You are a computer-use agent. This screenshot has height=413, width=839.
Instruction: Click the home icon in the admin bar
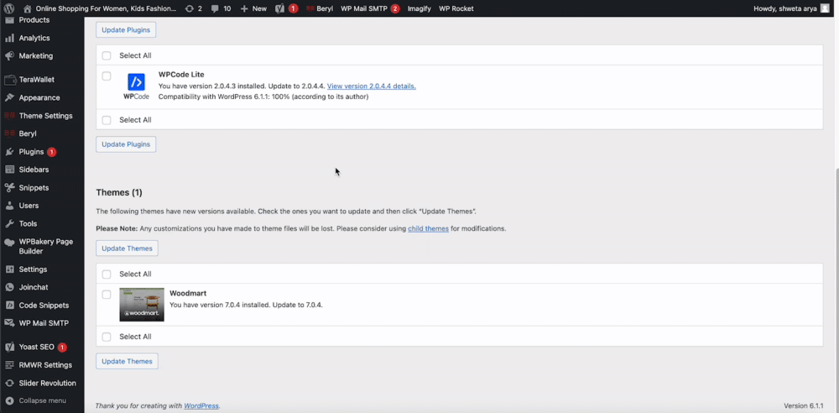click(28, 8)
